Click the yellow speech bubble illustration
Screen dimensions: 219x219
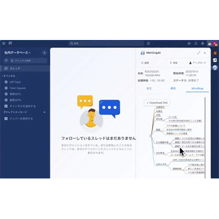85,102
